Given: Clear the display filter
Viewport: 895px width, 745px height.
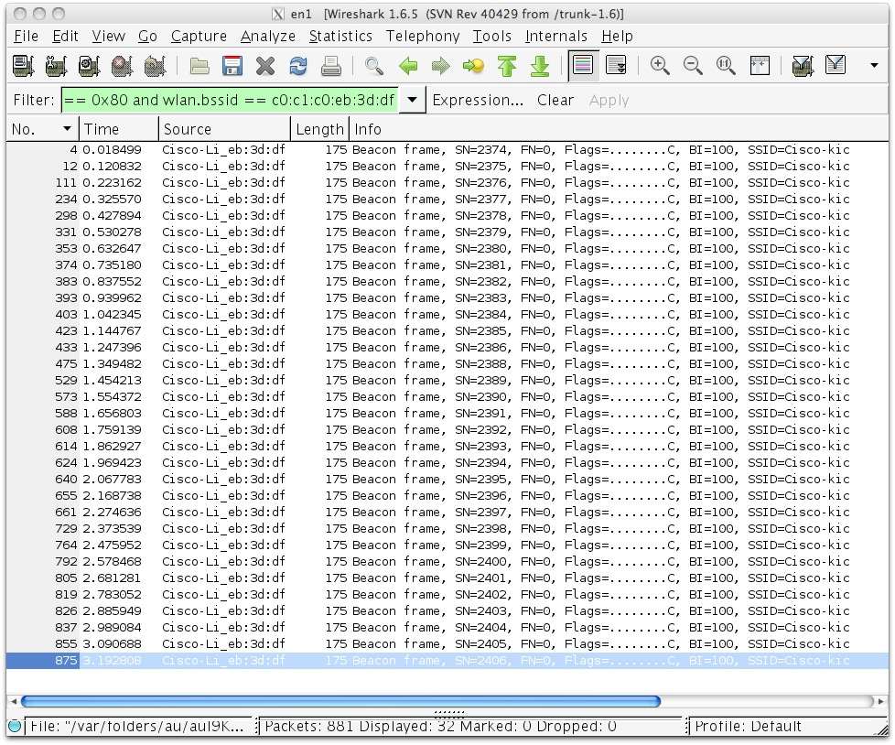Looking at the screenshot, I should pyautogui.click(x=555, y=100).
